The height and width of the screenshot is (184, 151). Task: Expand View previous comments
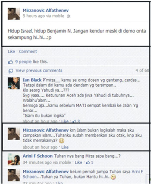[39, 70]
